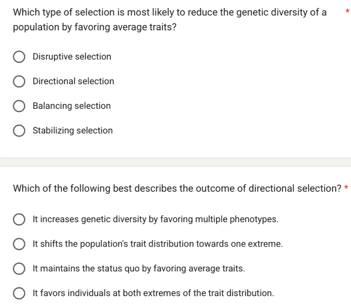351x305 pixels.
Task: Click the directional selection question title
Action: point(176,188)
